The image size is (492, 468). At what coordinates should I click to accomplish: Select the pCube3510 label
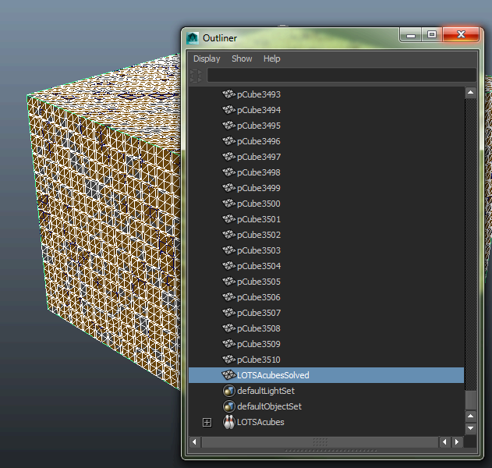[259, 360]
